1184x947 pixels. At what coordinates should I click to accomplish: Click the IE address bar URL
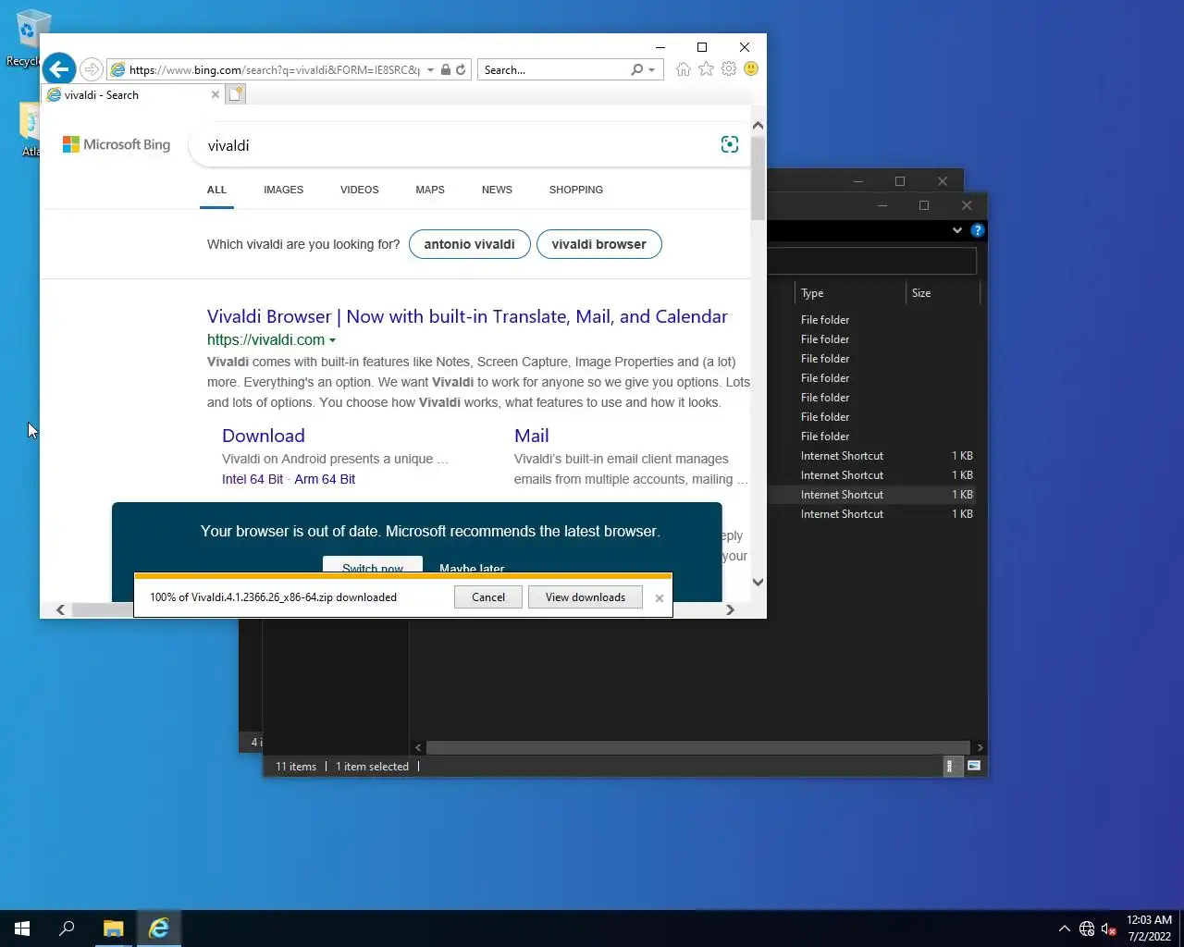[275, 70]
